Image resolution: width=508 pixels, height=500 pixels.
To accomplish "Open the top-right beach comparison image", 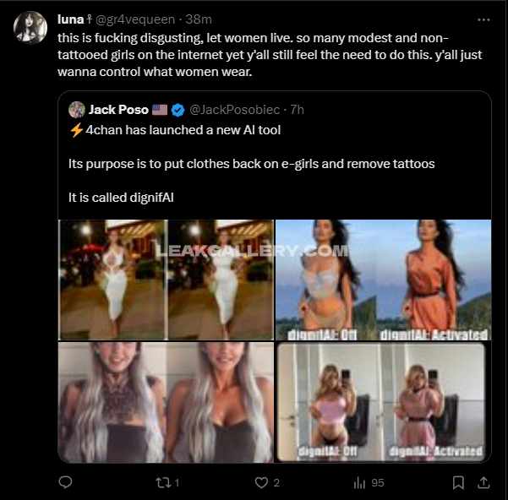I will [x=383, y=280].
